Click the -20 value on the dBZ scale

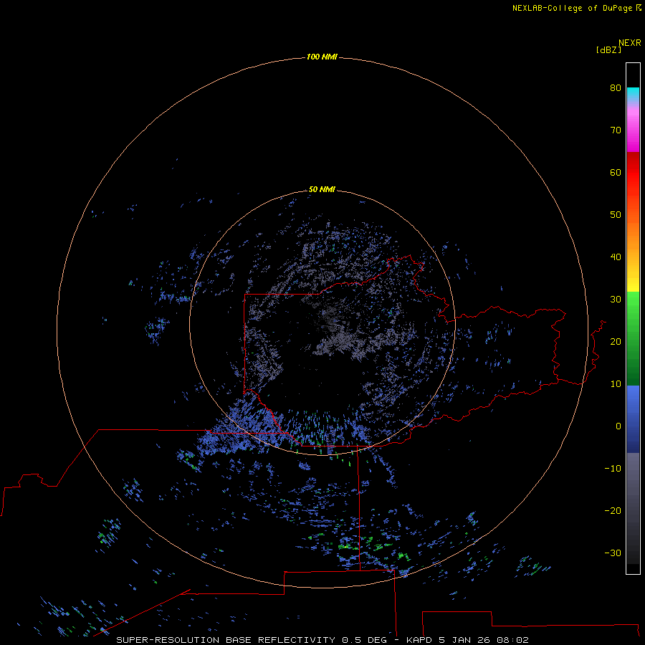pyautogui.click(x=613, y=510)
